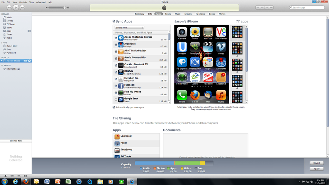Click the Google Earth app icon in the list
The width and height of the screenshot is (329, 185).
point(121,99)
